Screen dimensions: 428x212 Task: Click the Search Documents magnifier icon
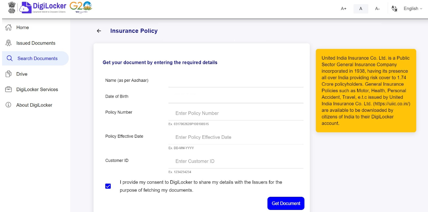10,58
